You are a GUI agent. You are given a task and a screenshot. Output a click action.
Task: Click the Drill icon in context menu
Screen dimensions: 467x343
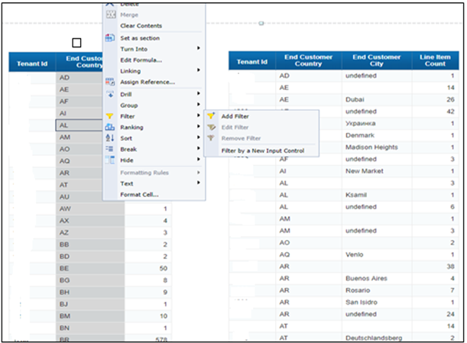click(x=109, y=94)
